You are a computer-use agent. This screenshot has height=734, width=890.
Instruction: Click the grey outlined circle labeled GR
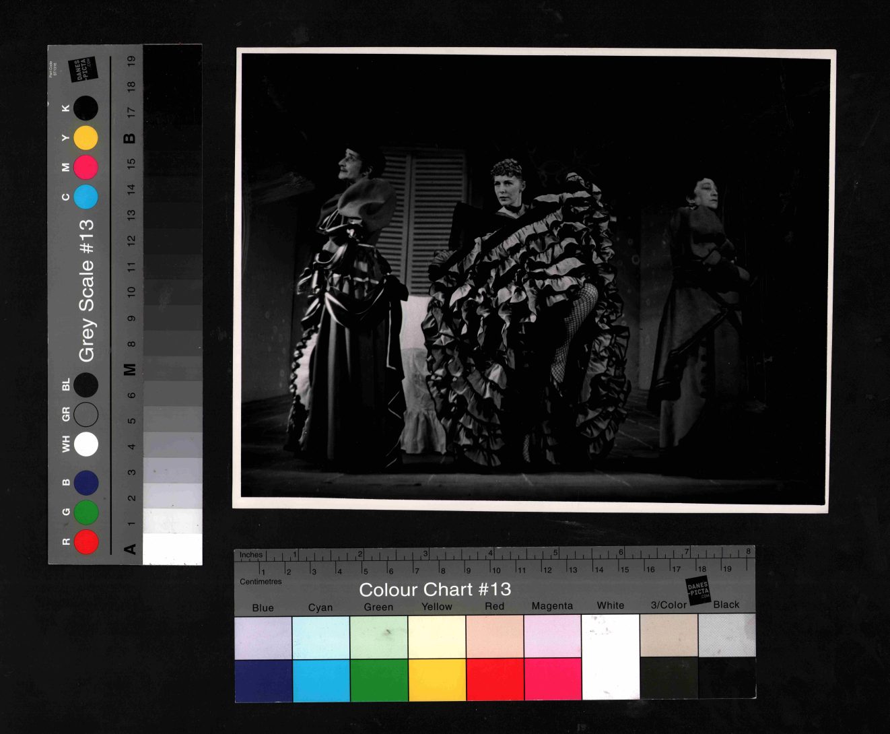[85, 414]
